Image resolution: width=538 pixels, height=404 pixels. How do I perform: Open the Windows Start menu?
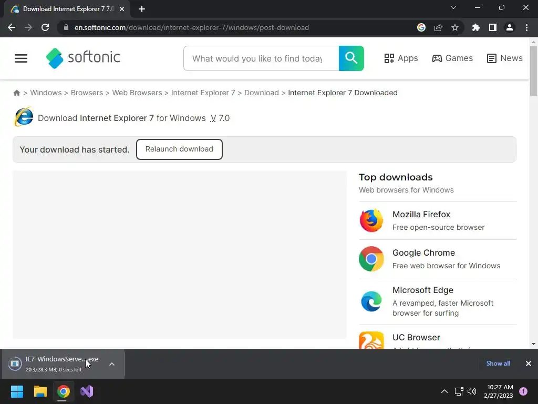(17, 391)
